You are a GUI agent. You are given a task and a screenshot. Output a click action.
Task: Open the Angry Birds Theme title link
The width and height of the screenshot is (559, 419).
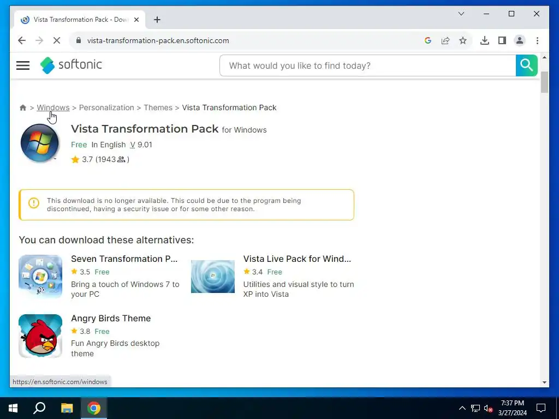click(x=111, y=318)
